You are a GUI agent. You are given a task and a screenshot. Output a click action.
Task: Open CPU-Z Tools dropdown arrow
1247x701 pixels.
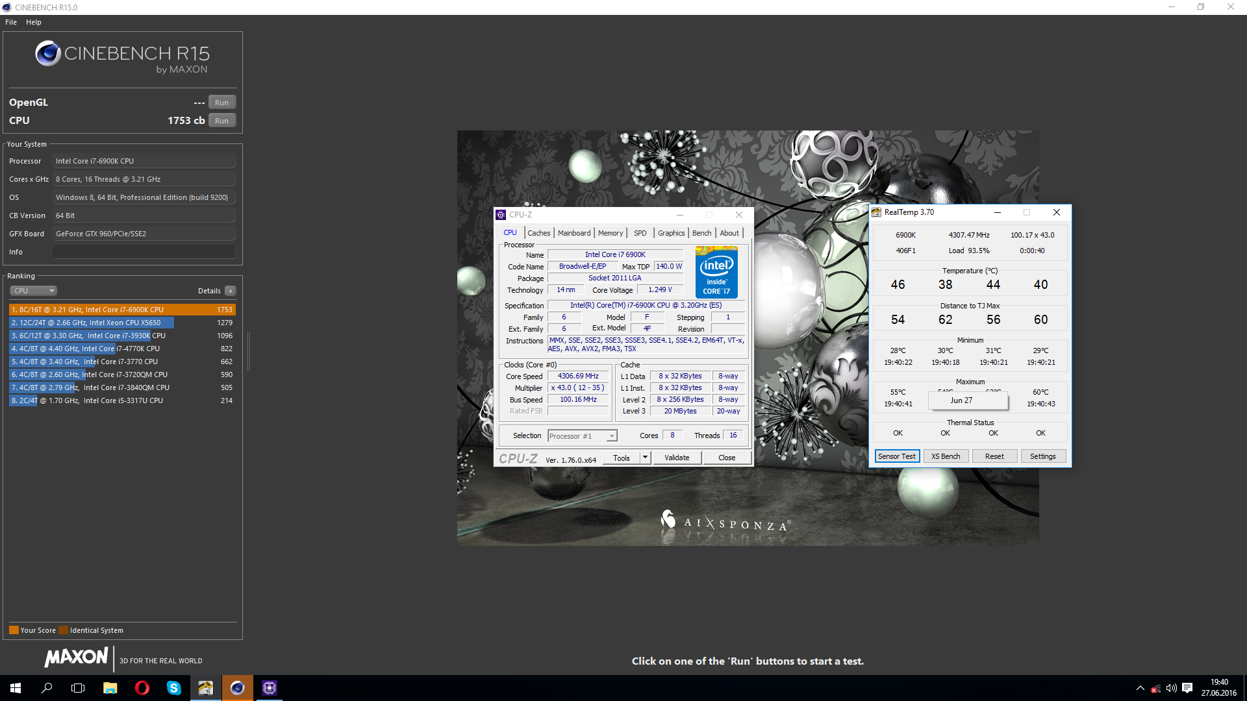coord(645,458)
